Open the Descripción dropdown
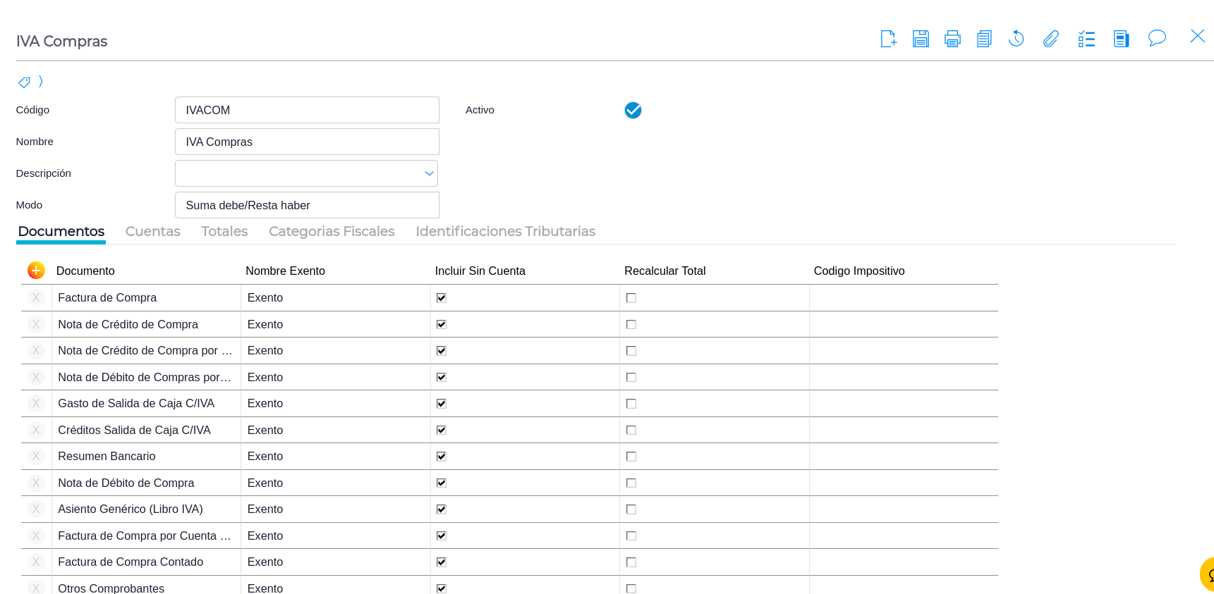This screenshot has height=594, width=1214. [429, 173]
